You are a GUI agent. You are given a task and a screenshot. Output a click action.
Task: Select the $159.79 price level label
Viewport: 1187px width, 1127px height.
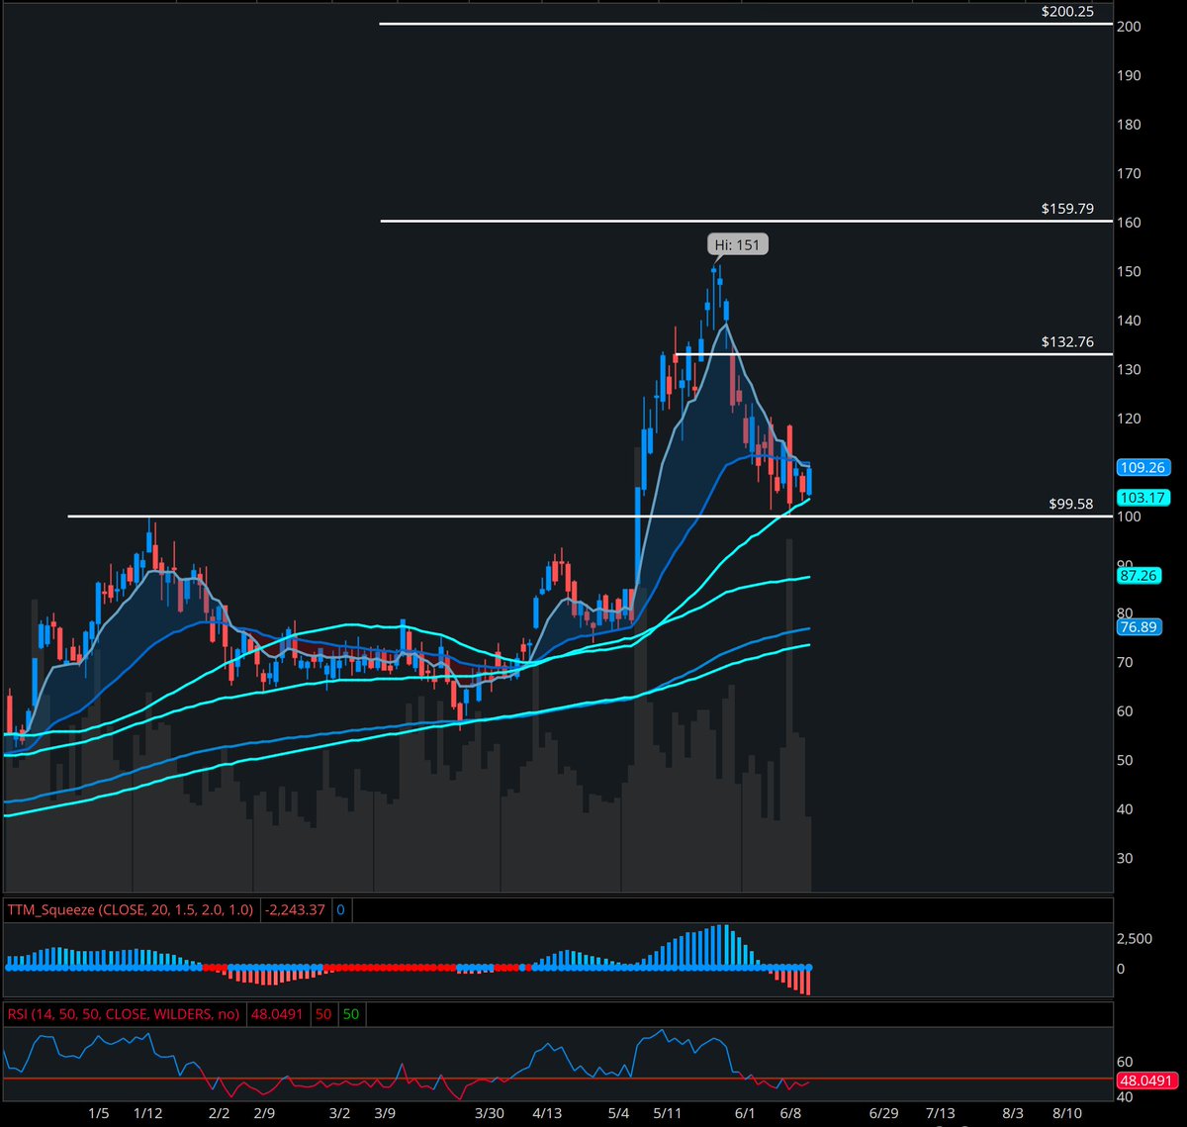[x=1067, y=209]
